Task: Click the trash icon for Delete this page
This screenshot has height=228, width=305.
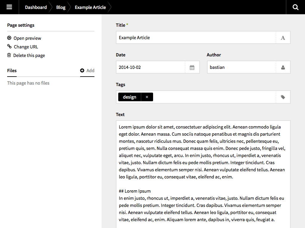Action: (x=9, y=55)
